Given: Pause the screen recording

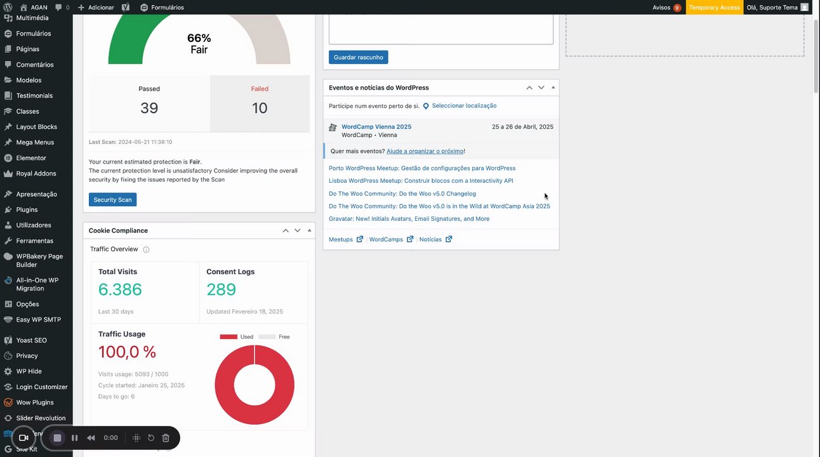Looking at the screenshot, I should 74,438.
